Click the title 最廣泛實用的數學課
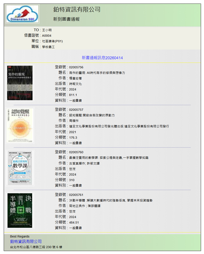 [x=109, y=158]
